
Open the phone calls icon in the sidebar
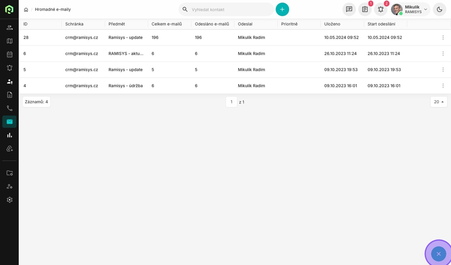10,108
